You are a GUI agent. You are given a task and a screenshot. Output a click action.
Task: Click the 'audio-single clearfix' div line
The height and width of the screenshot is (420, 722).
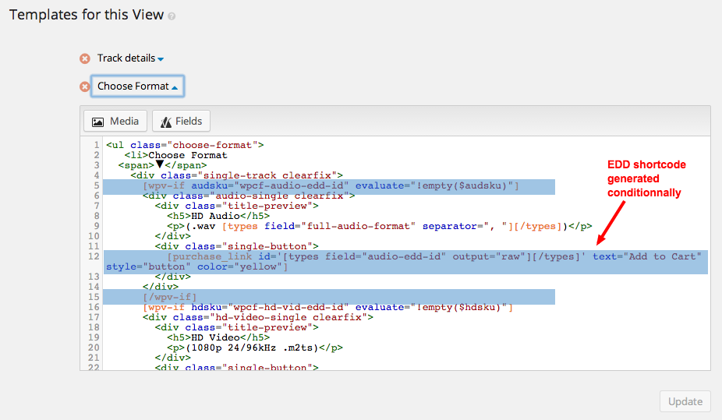[249, 196]
